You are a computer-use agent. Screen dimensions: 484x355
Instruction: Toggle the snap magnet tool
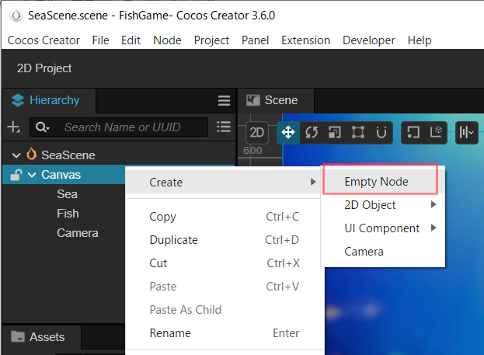pyautogui.click(x=381, y=133)
